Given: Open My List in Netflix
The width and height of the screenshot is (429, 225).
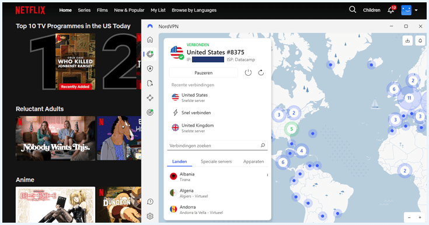Looking at the screenshot, I should tap(158, 10).
